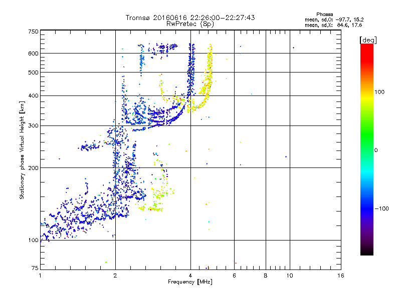Click the 'mean, sd,O: -97.7, 15.2' statistic
The image size is (401, 300).
334,19
